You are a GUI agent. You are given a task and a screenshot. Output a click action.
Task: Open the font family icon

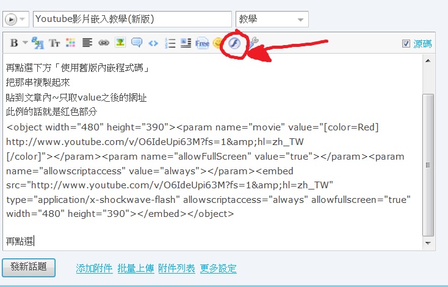click(x=38, y=43)
